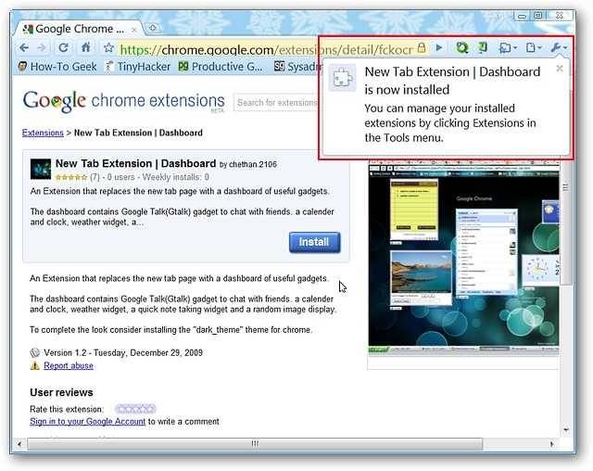
Task: Click the Google chrome extensions logo
Action: tap(123, 101)
